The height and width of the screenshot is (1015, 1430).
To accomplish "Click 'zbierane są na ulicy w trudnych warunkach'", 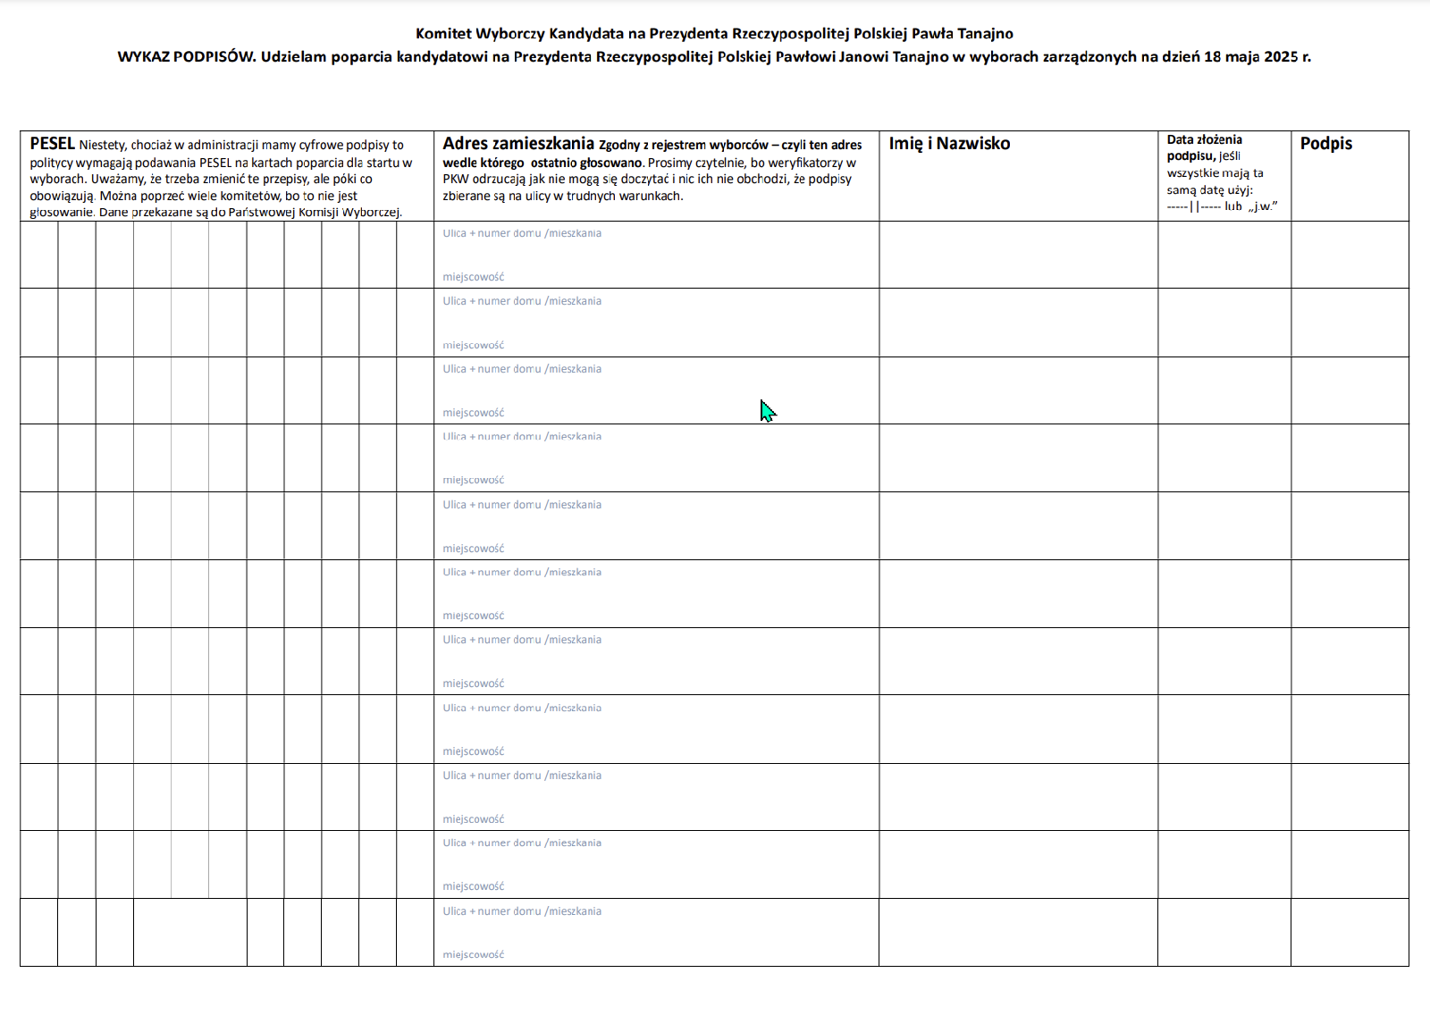I will (x=563, y=196).
